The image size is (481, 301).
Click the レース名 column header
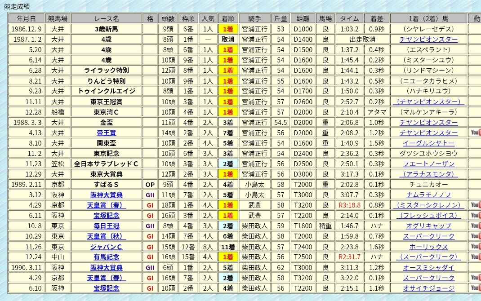click(x=107, y=18)
